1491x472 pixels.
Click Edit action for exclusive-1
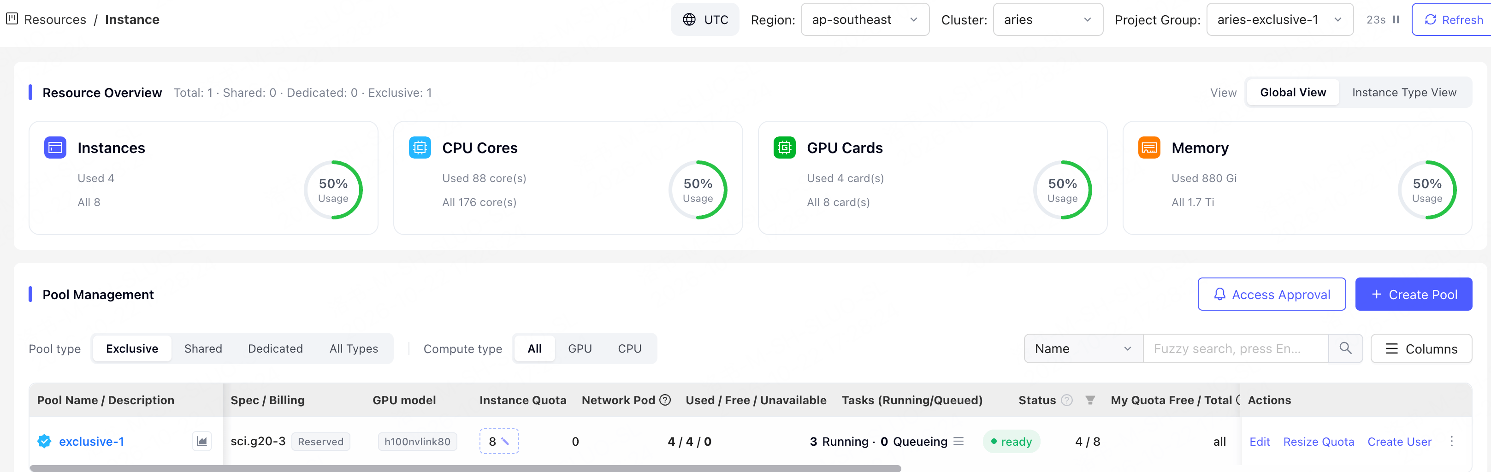(1260, 441)
